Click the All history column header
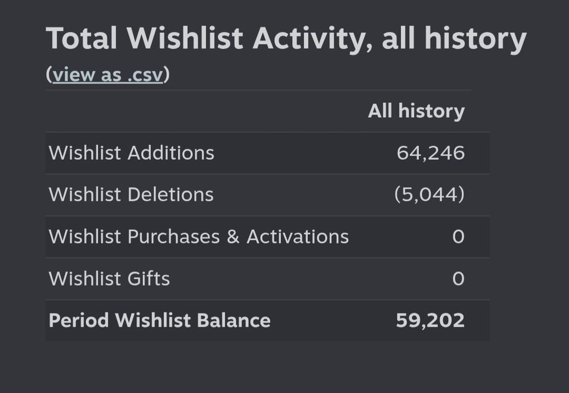Screen dimensions: 569x393 (415, 110)
